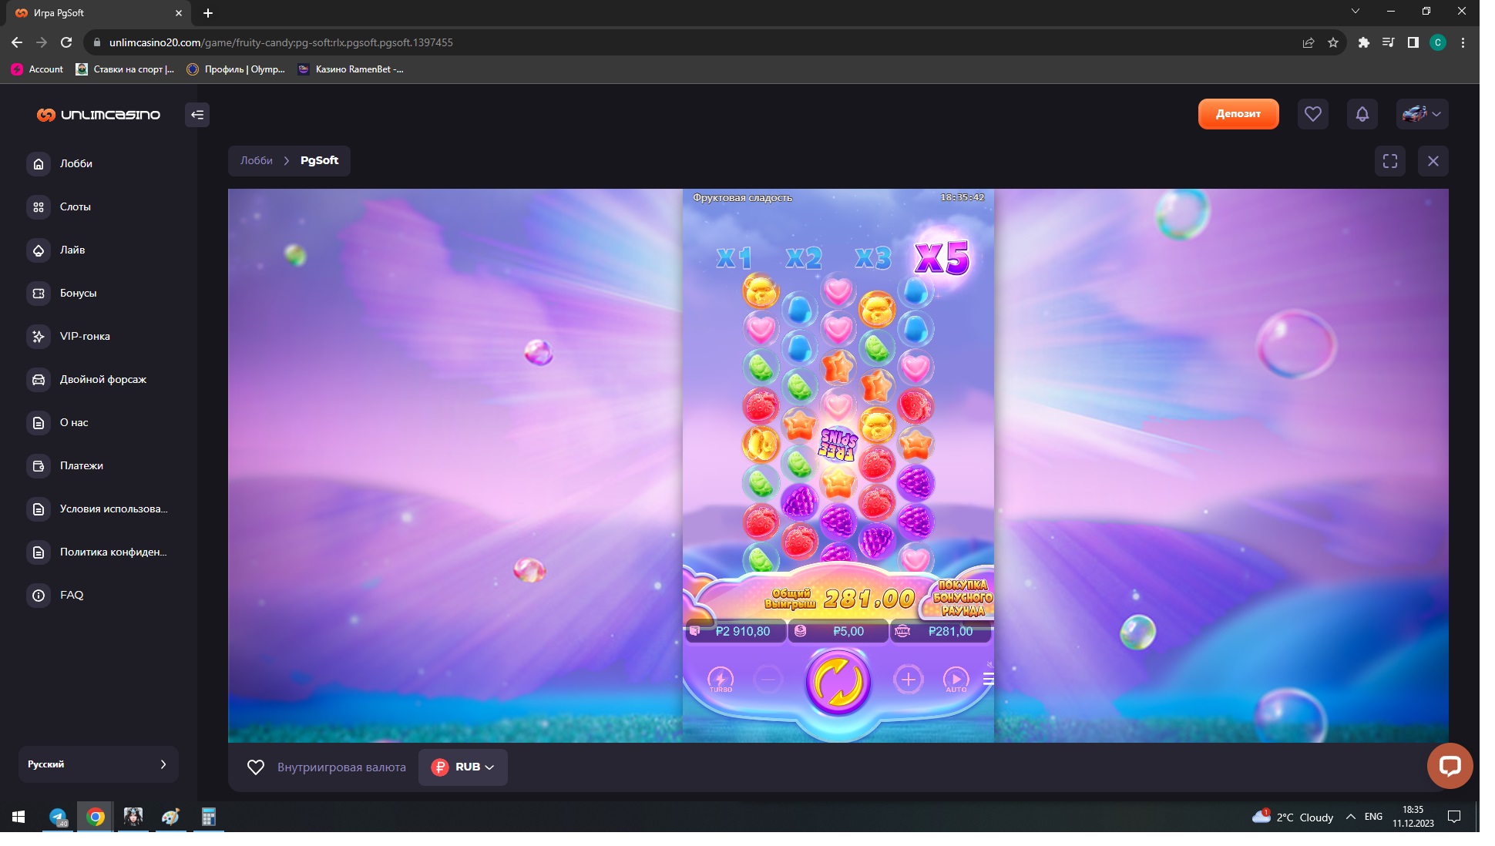Enter fullscreen game mode

[x=1389, y=161]
